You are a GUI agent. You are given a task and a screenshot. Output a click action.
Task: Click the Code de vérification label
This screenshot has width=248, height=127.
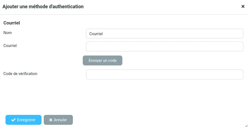(x=20, y=74)
